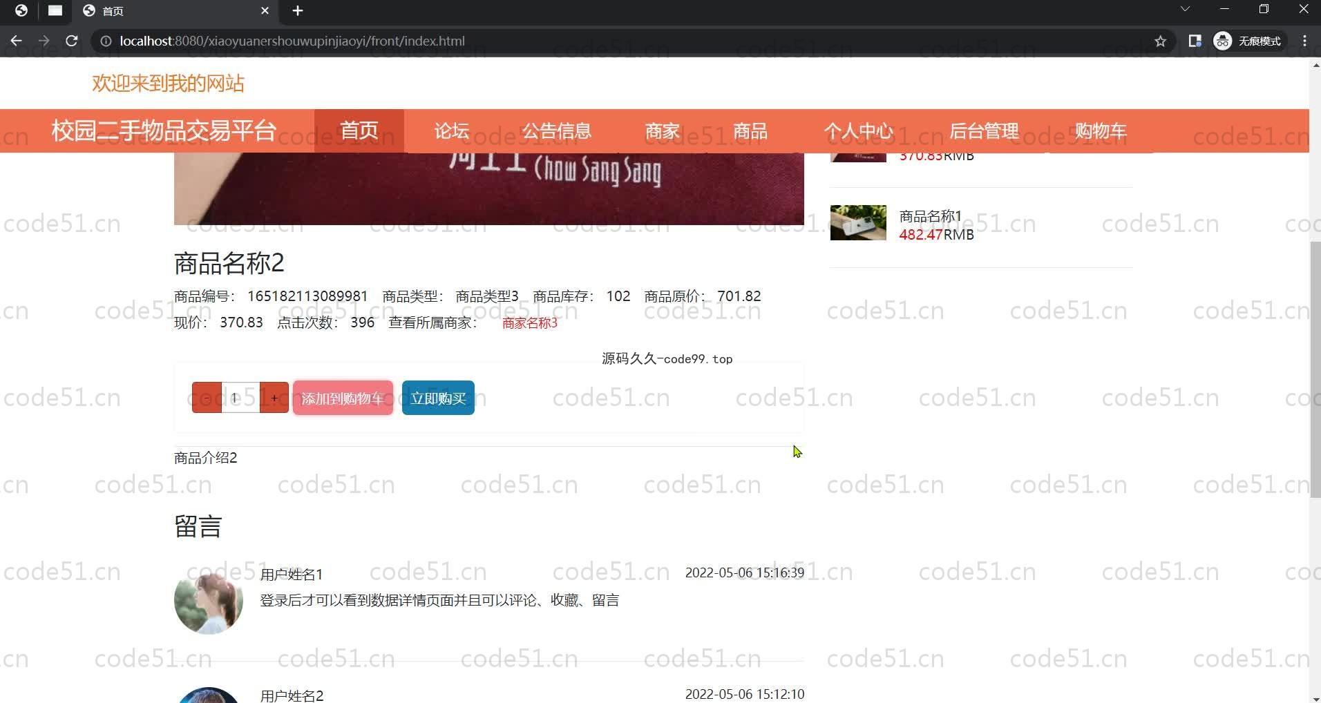Click the 用户姓名1 username text

click(292, 574)
